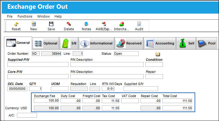
Task: Click the Repair field
Action: [x=154, y=77]
